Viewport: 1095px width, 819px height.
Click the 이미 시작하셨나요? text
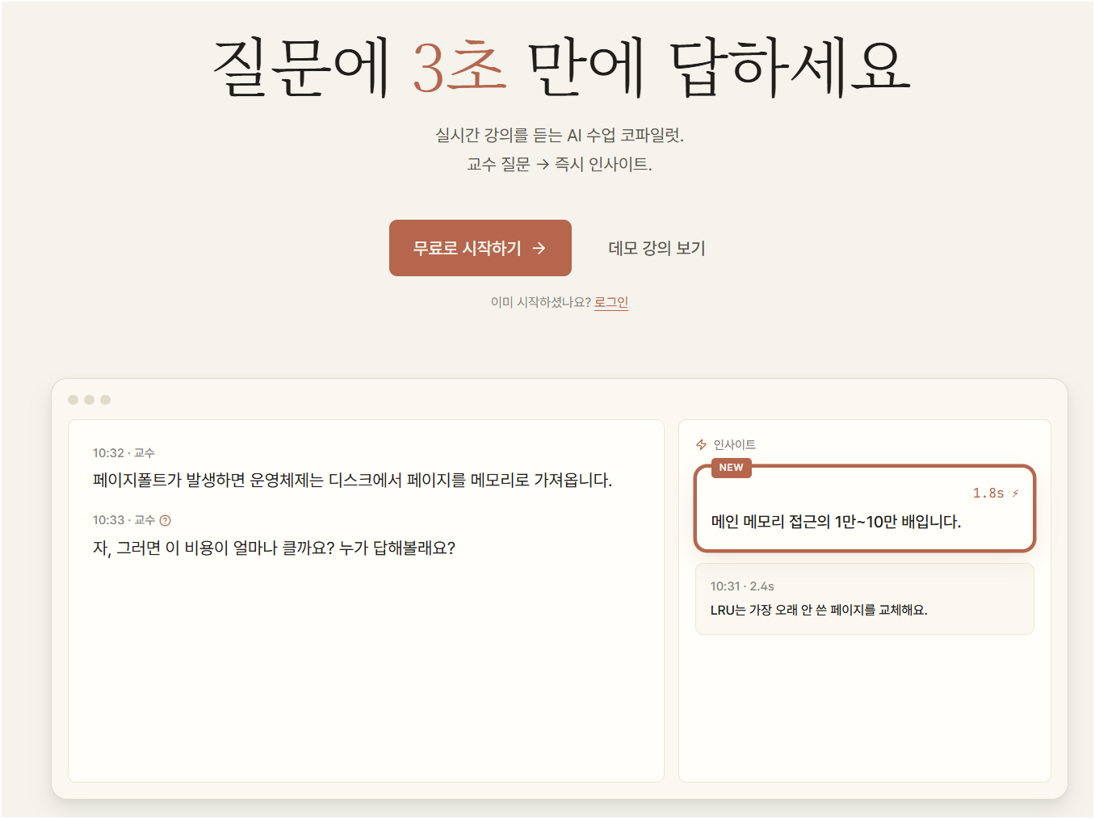(541, 302)
